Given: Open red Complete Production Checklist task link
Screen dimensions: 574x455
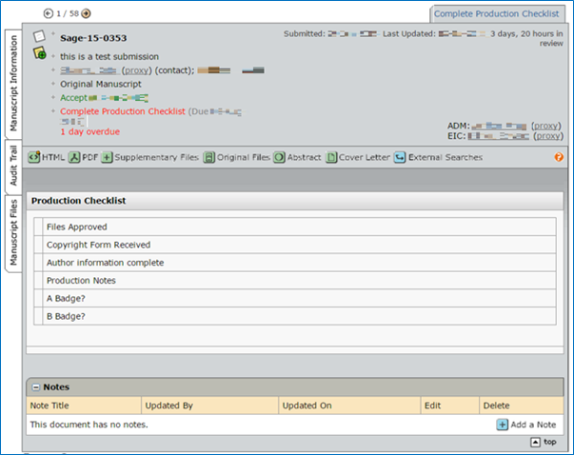Looking at the screenshot, I should pyautogui.click(x=121, y=111).
